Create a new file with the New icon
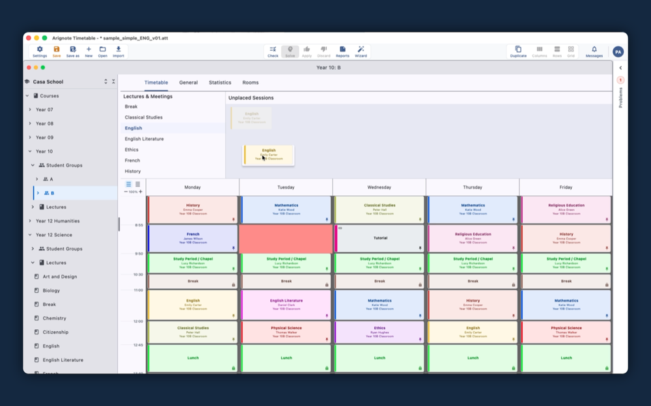This screenshot has height=406, width=651. click(89, 49)
